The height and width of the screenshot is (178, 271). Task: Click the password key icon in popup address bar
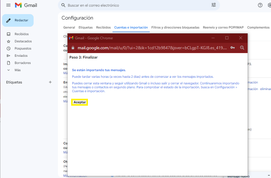pyautogui.click(x=233, y=48)
